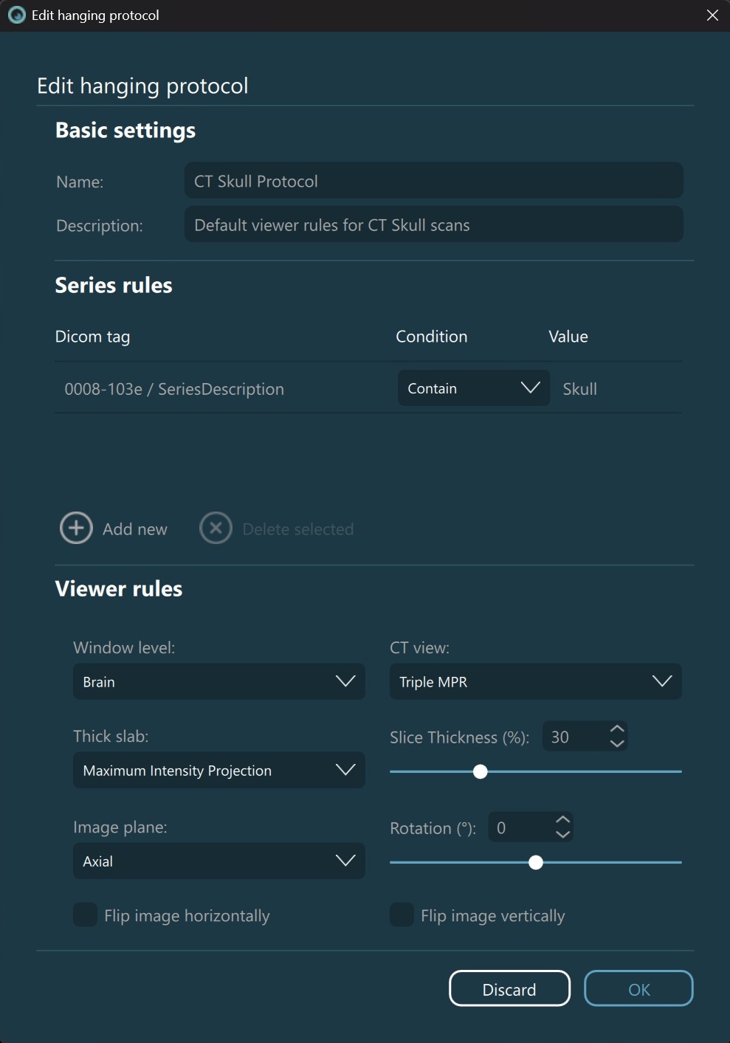Confirm changes with the OK button
Image resolution: width=730 pixels, height=1043 pixels.
[638, 989]
